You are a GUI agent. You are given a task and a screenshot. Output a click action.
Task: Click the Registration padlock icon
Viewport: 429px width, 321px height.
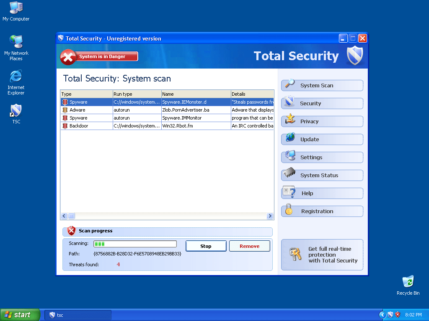pos(289,210)
